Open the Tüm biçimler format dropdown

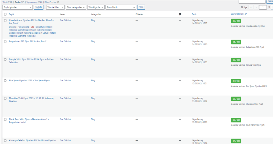click(x=96, y=7)
